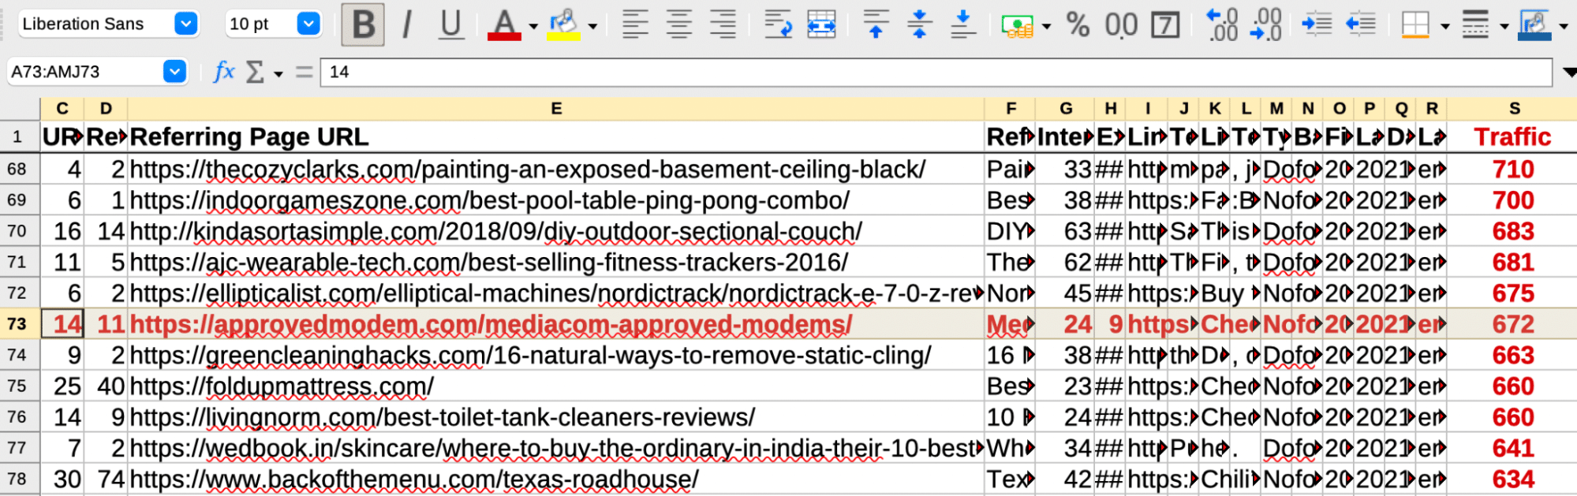
Task: Click backofthemenu.com URL cell
Action: (556, 479)
